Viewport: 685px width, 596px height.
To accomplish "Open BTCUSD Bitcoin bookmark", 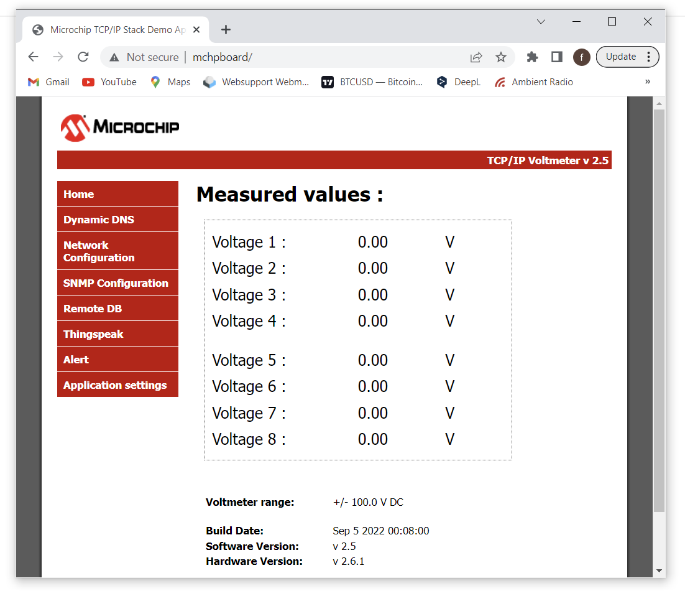I will tap(372, 82).
